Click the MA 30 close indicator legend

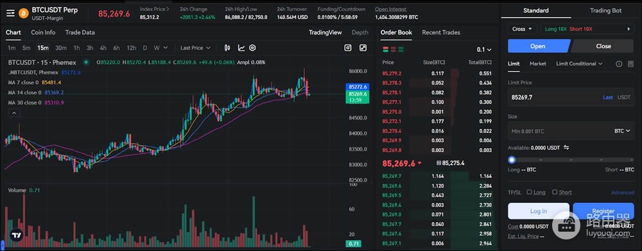[35, 102]
